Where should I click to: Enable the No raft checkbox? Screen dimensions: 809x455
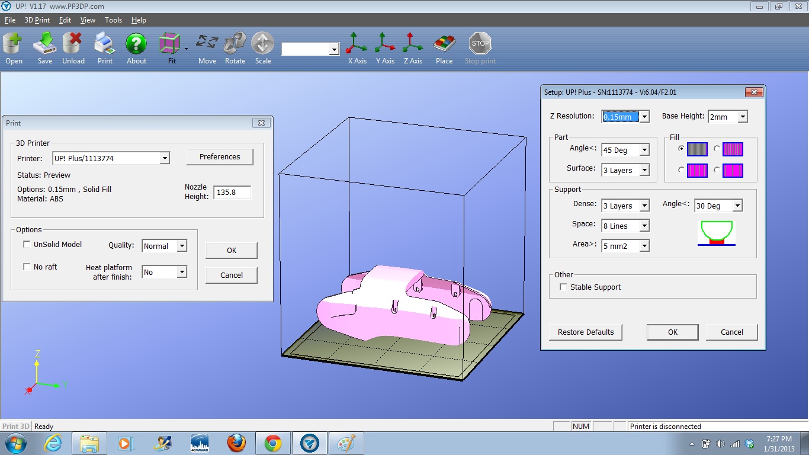27,267
